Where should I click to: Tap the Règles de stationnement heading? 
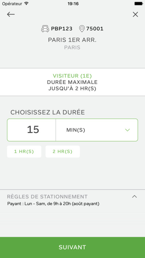(x=47, y=196)
